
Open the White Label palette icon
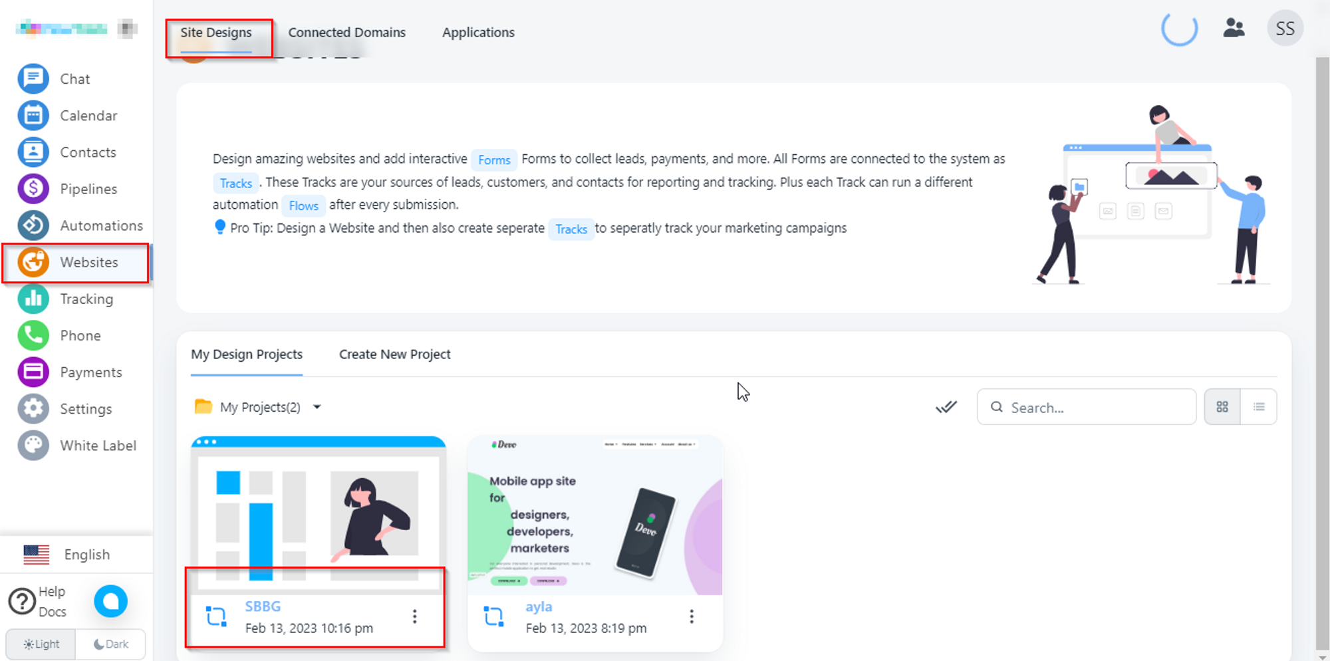[33, 446]
